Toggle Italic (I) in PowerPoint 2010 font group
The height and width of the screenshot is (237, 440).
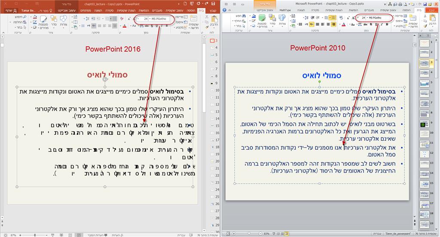[382, 24]
